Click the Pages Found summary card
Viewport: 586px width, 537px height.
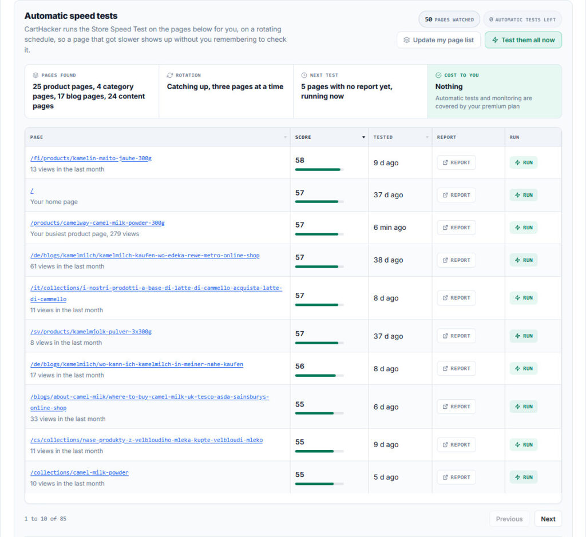(x=92, y=91)
